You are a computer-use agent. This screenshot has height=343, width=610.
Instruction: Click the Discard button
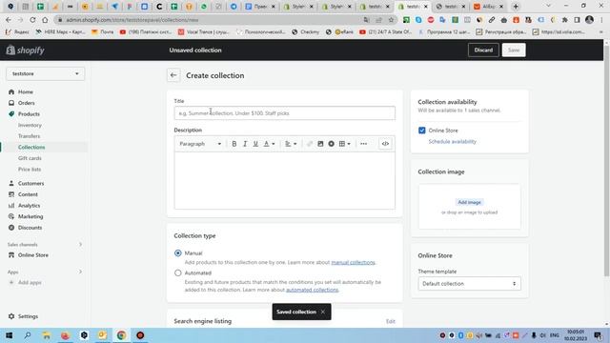(483, 50)
